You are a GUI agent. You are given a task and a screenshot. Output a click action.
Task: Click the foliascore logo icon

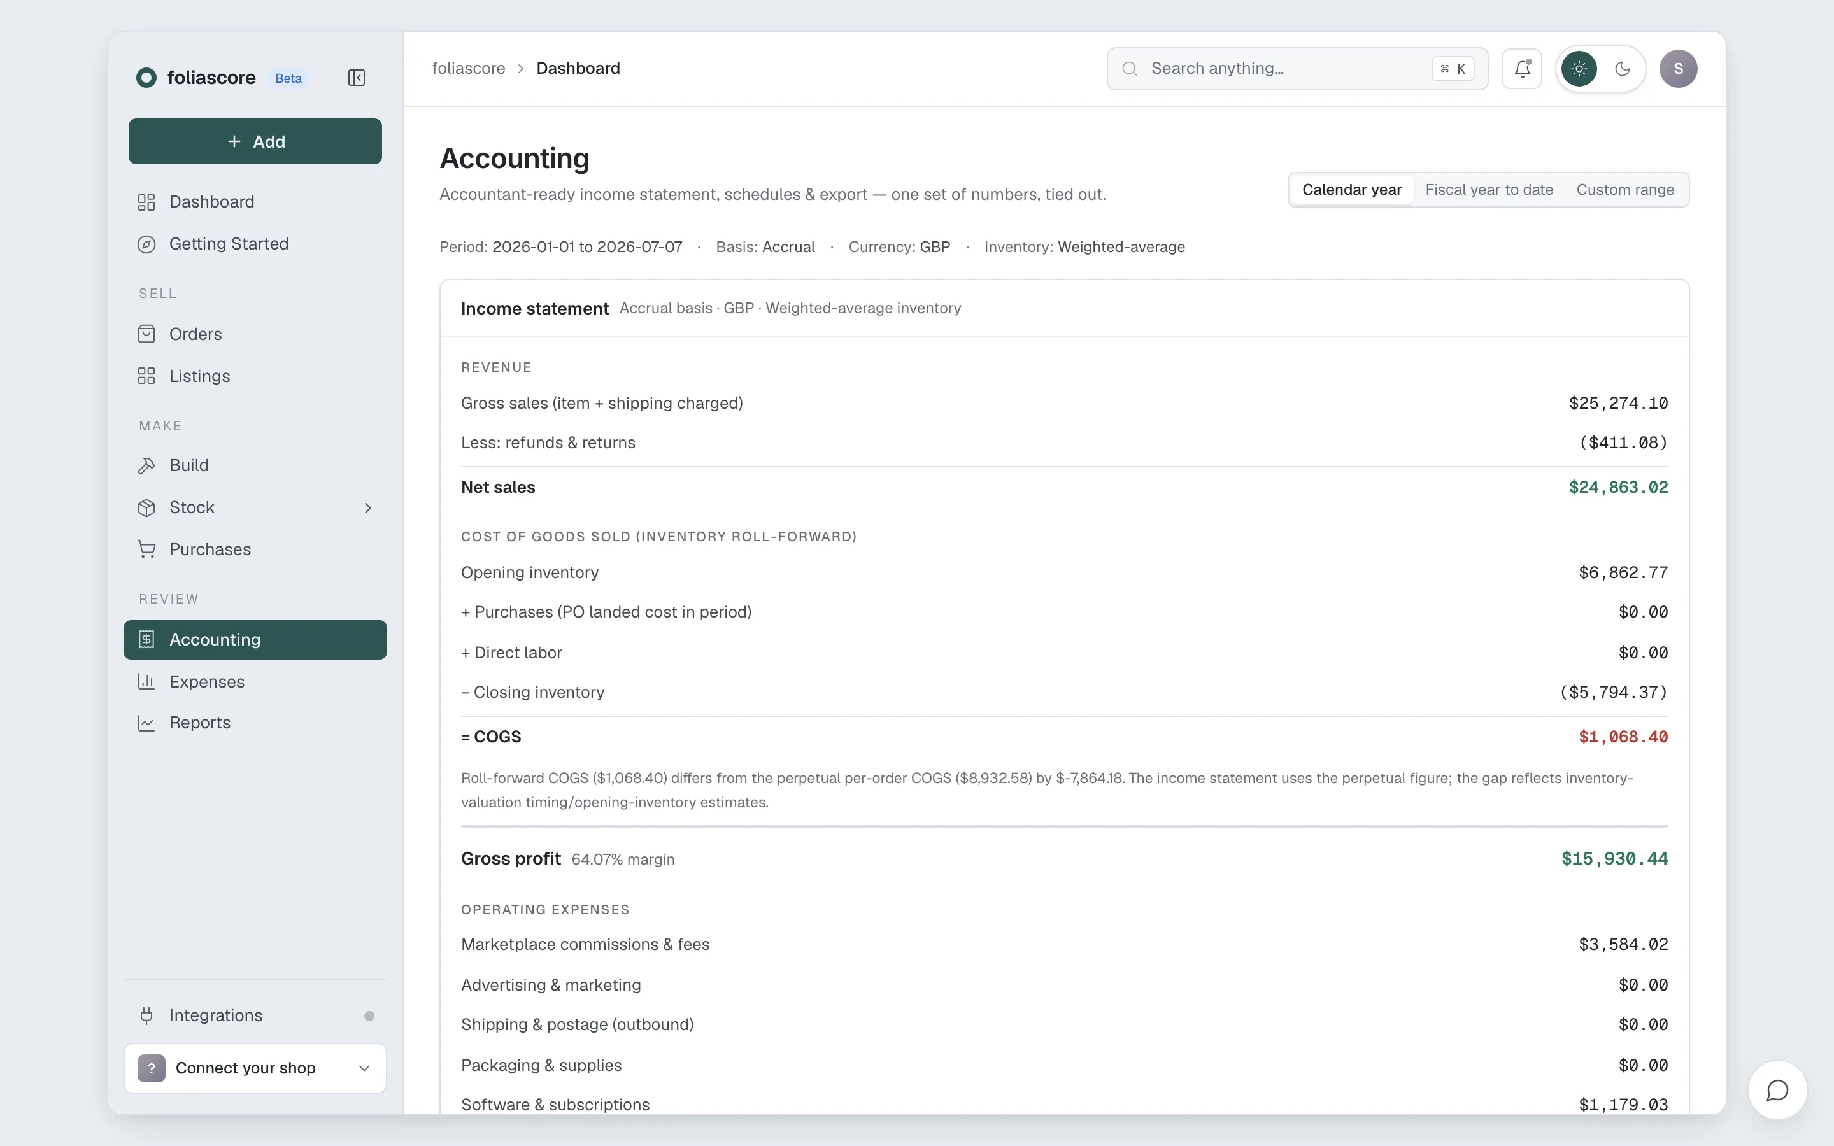pyautogui.click(x=146, y=77)
